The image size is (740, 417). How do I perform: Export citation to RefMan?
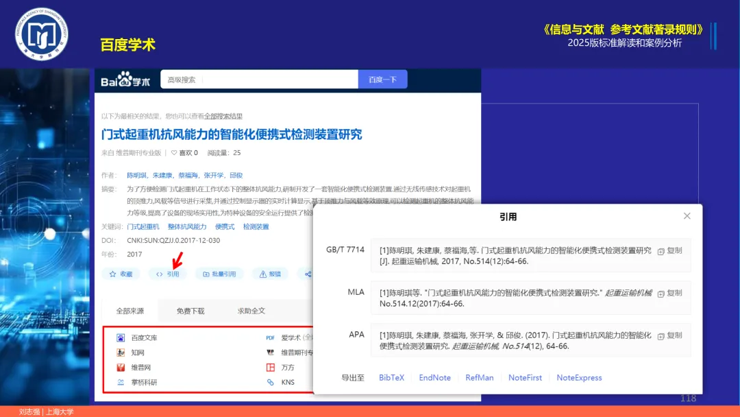pos(480,378)
